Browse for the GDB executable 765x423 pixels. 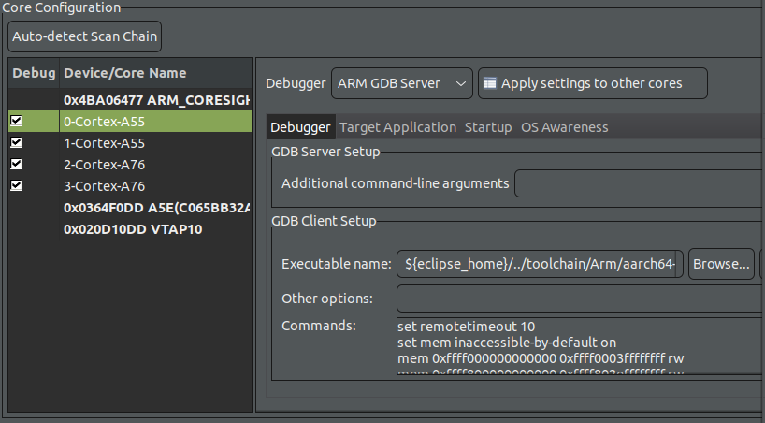pyautogui.click(x=721, y=265)
